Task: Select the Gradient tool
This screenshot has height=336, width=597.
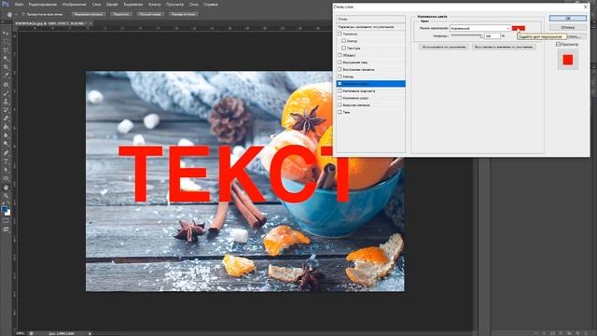Action: point(6,127)
